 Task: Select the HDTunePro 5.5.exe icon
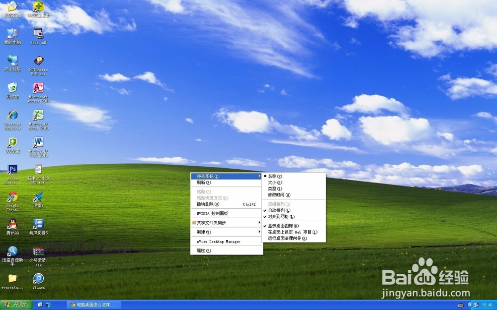[x=38, y=65]
